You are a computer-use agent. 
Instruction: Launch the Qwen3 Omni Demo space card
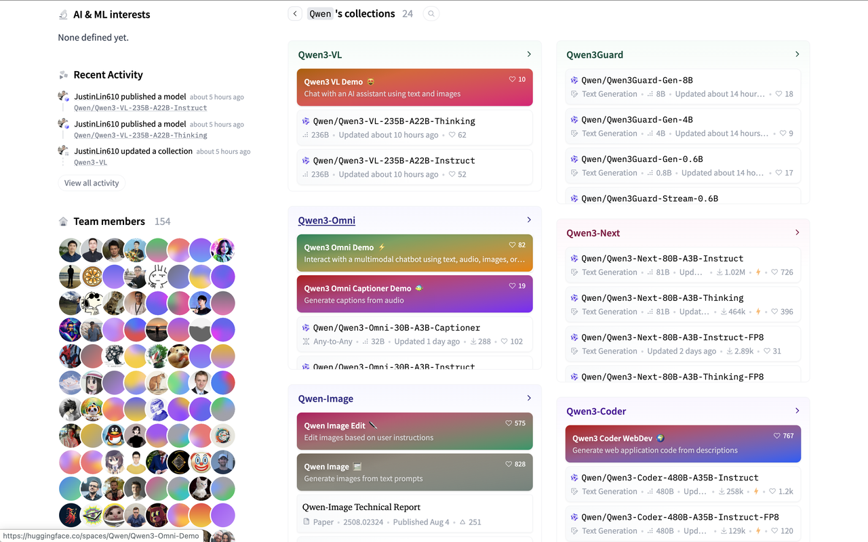click(x=414, y=253)
